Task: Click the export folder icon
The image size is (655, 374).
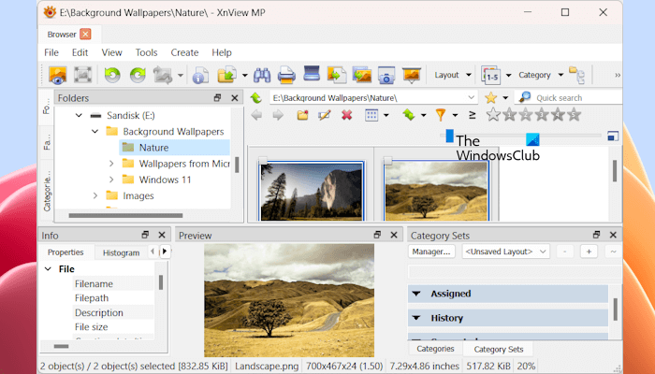Action: coord(226,75)
